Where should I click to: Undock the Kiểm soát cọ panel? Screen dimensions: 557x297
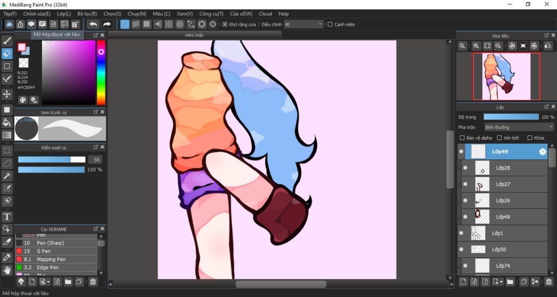coord(96,147)
